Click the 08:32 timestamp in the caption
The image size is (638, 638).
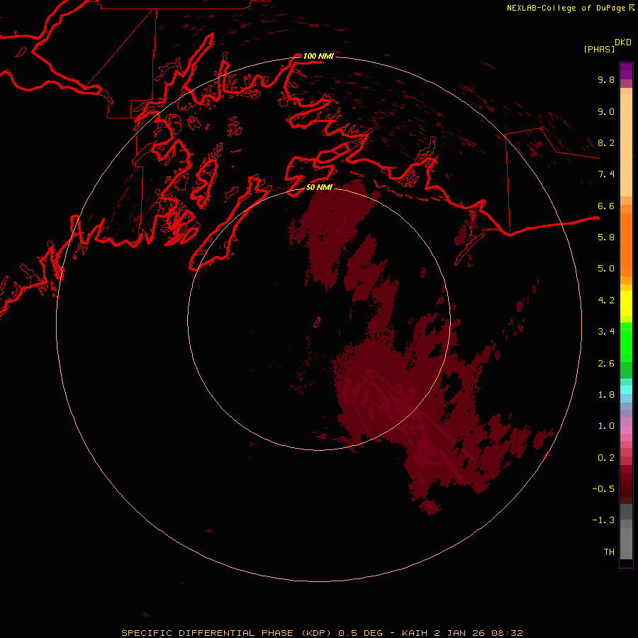507,633
